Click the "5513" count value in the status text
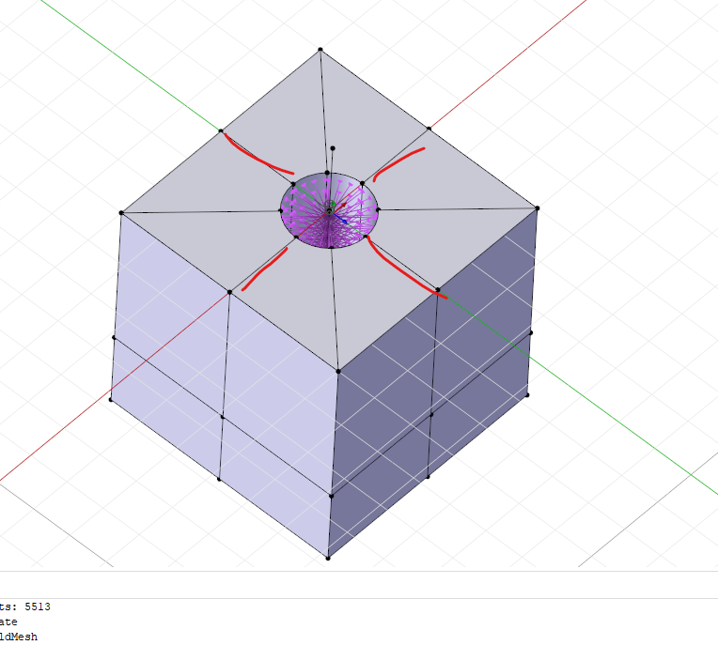Screen dimensions: 718x645 coord(38,607)
